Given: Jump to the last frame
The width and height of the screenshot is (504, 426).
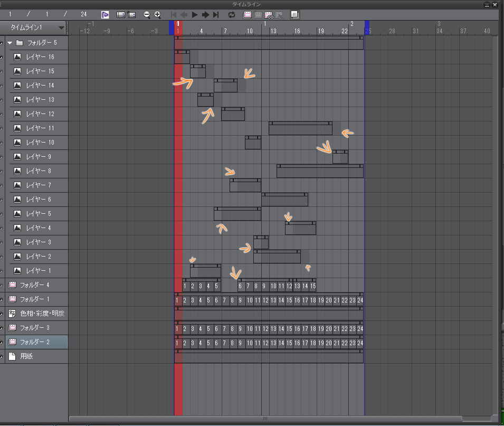Looking at the screenshot, I should pyautogui.click(x=216, y=14).
